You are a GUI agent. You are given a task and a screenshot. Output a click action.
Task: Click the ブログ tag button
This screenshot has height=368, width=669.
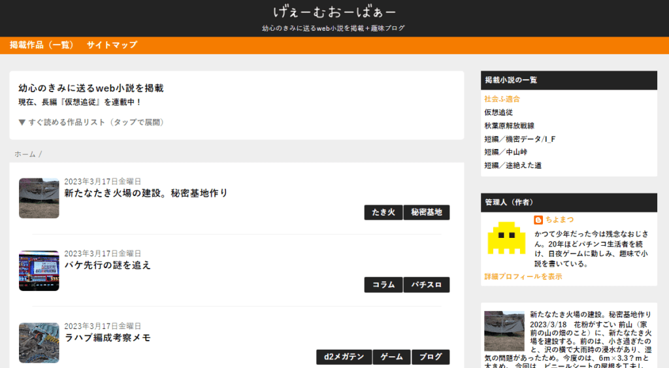point(431,357)
